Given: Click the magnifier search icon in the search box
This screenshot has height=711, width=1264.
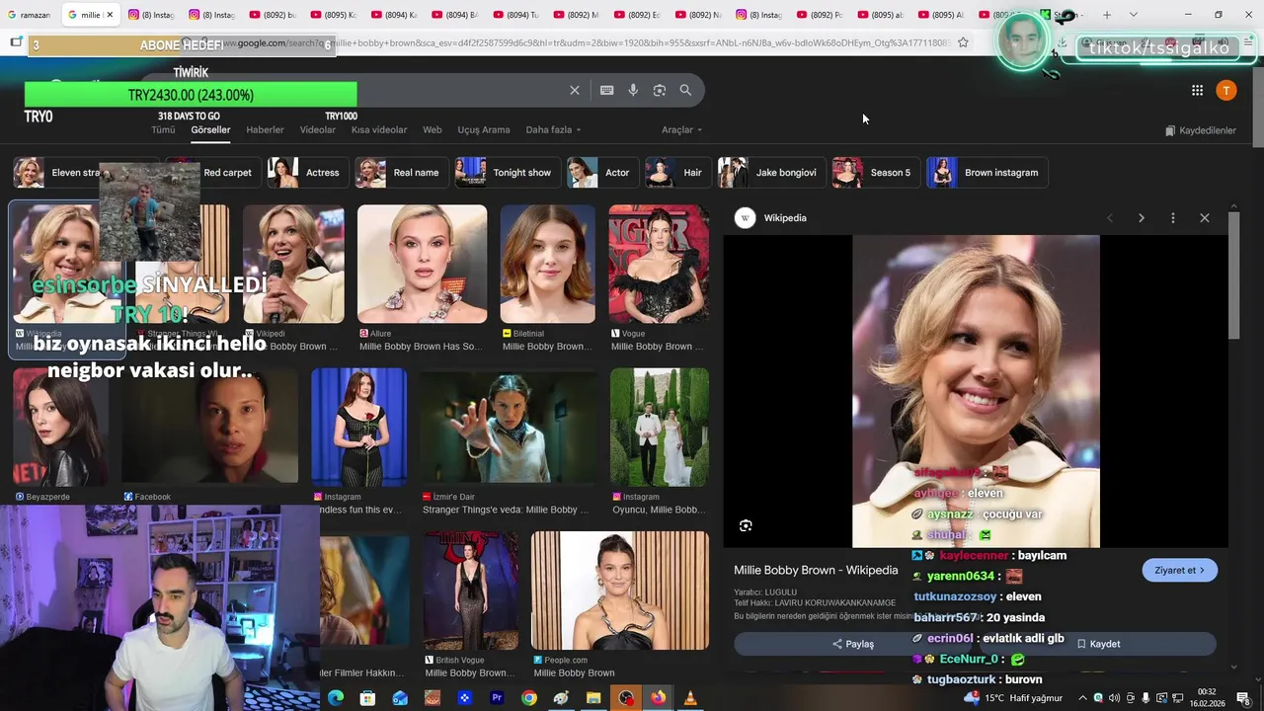Looking at the screenshot, I should tap(685, 90).
